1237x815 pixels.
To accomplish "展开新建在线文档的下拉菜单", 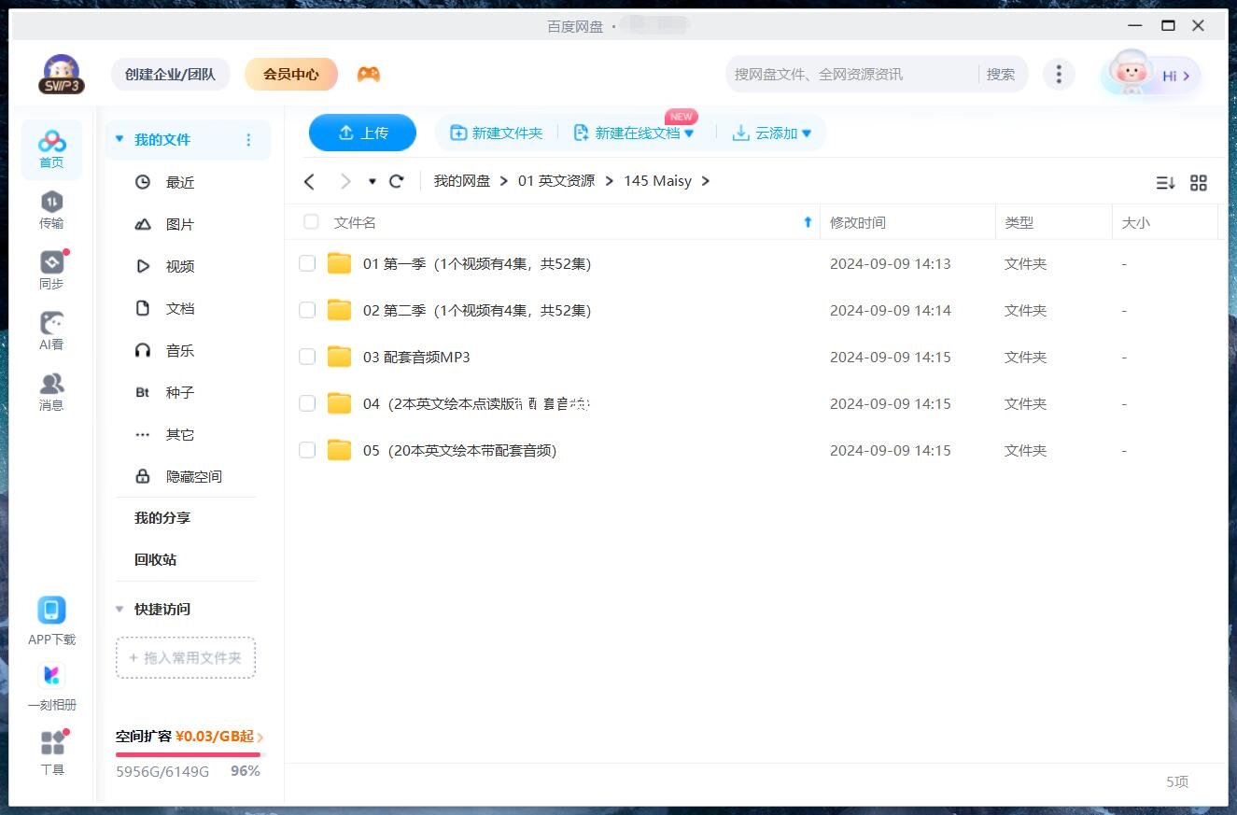I will [x=689, y=133].
